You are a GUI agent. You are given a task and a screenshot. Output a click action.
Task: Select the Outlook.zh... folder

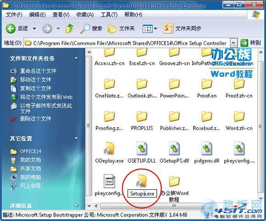(142, 88)
